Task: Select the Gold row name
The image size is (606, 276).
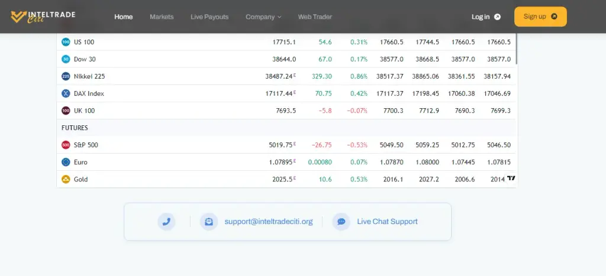Action: click(x=80, y=180)
